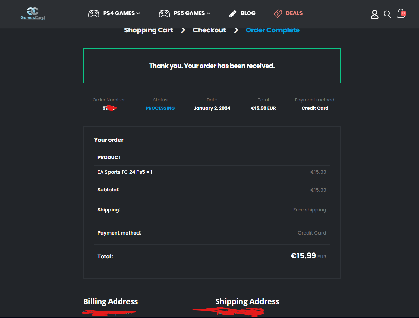Click the PRODUCT column header
Image resolution: width=419 pixels, height=318 pixels.
[109, 157]
